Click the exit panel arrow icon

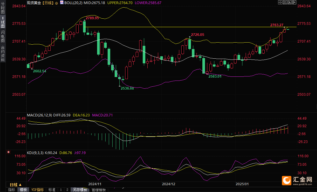[294, 2]
